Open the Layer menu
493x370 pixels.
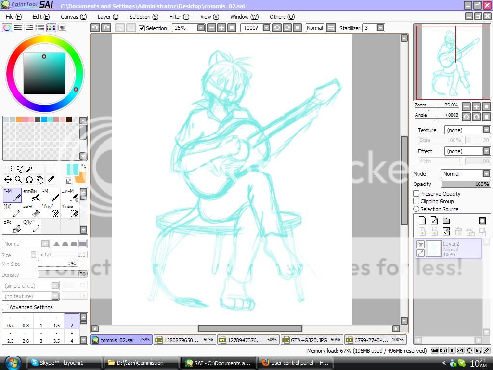(108, 17)
